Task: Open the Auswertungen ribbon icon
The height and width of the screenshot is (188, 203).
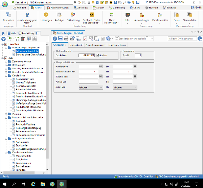Action: point(142,15)
